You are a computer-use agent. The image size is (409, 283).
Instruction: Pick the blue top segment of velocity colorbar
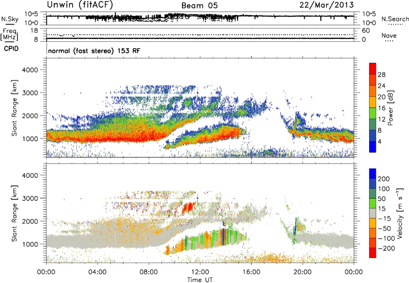point(373,174)
